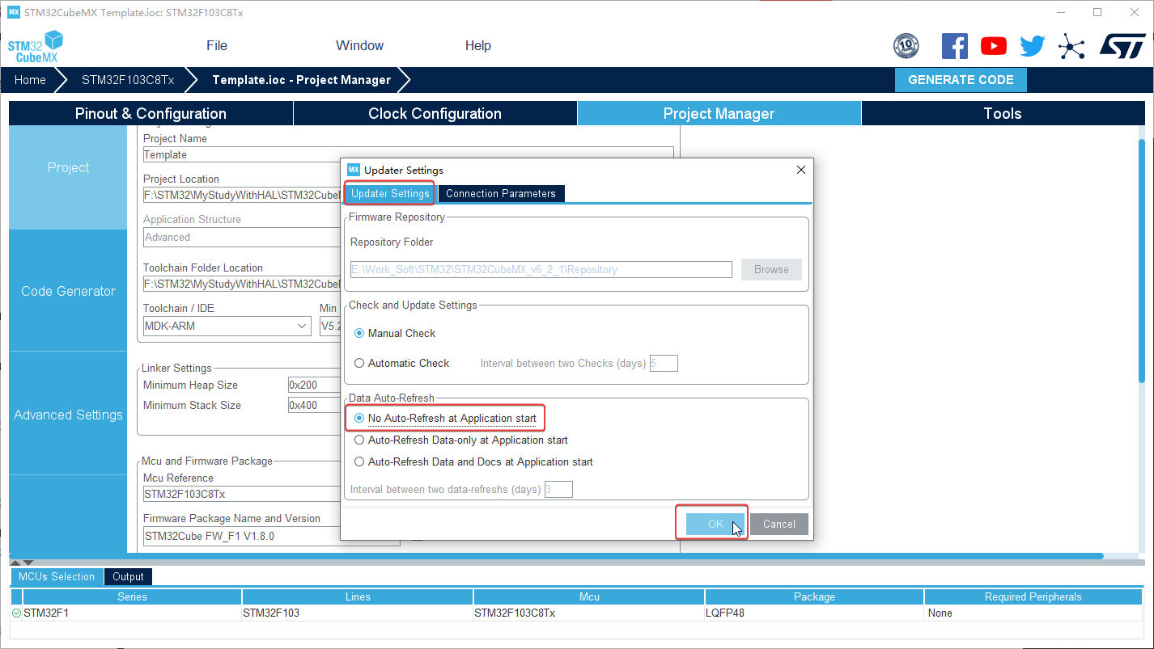
Task: Click the STM32F103 cell in Lines column
Action: (x=358, y=613)
